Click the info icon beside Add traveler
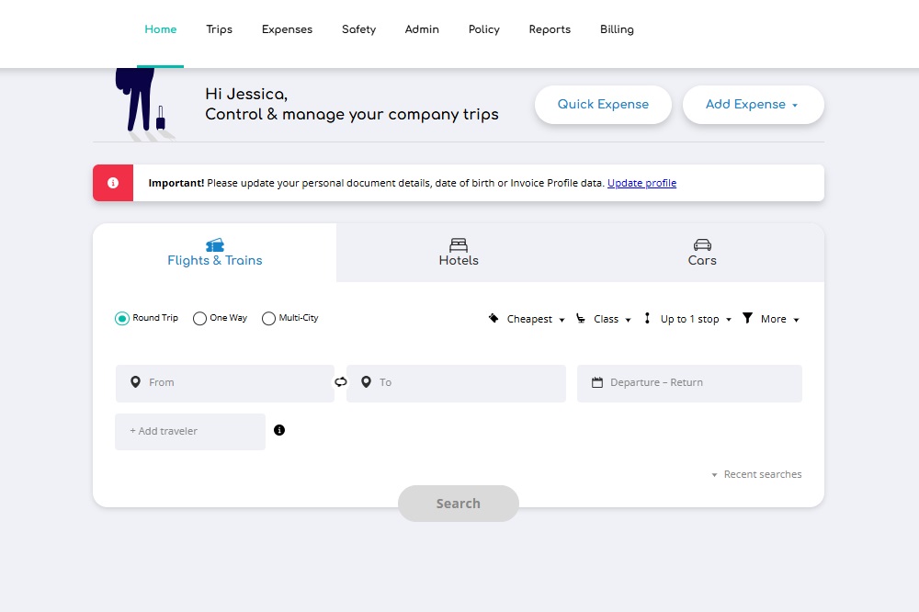The height and width of the screenshot is (612, 919). pyautogui.click(x=279, y=430)
